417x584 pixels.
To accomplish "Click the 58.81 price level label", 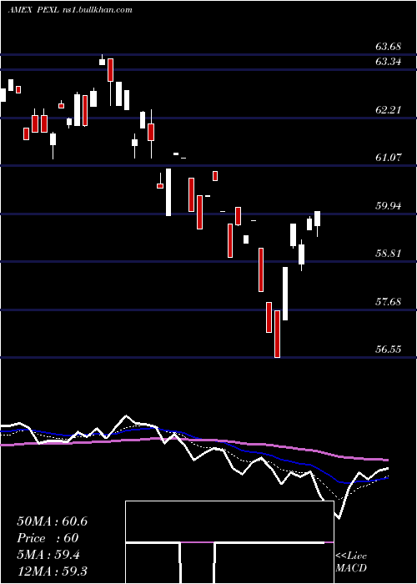I will pos(389,254).
